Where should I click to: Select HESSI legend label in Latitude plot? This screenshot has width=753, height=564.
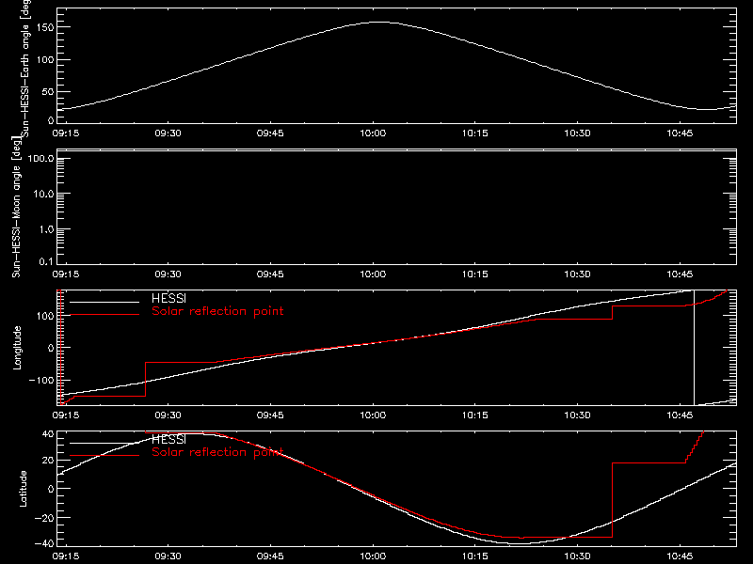[x=168, y=439]
